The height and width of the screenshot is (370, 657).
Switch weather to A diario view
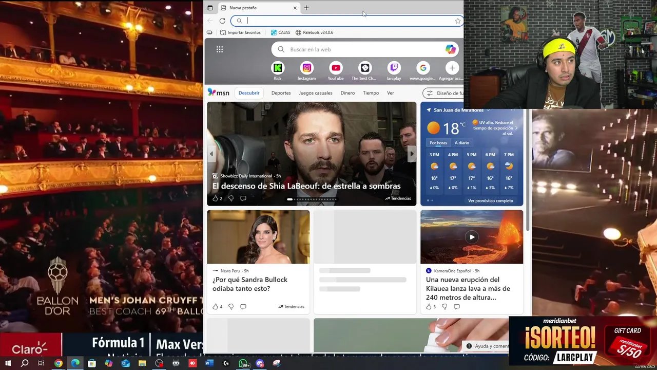point(461,143)
